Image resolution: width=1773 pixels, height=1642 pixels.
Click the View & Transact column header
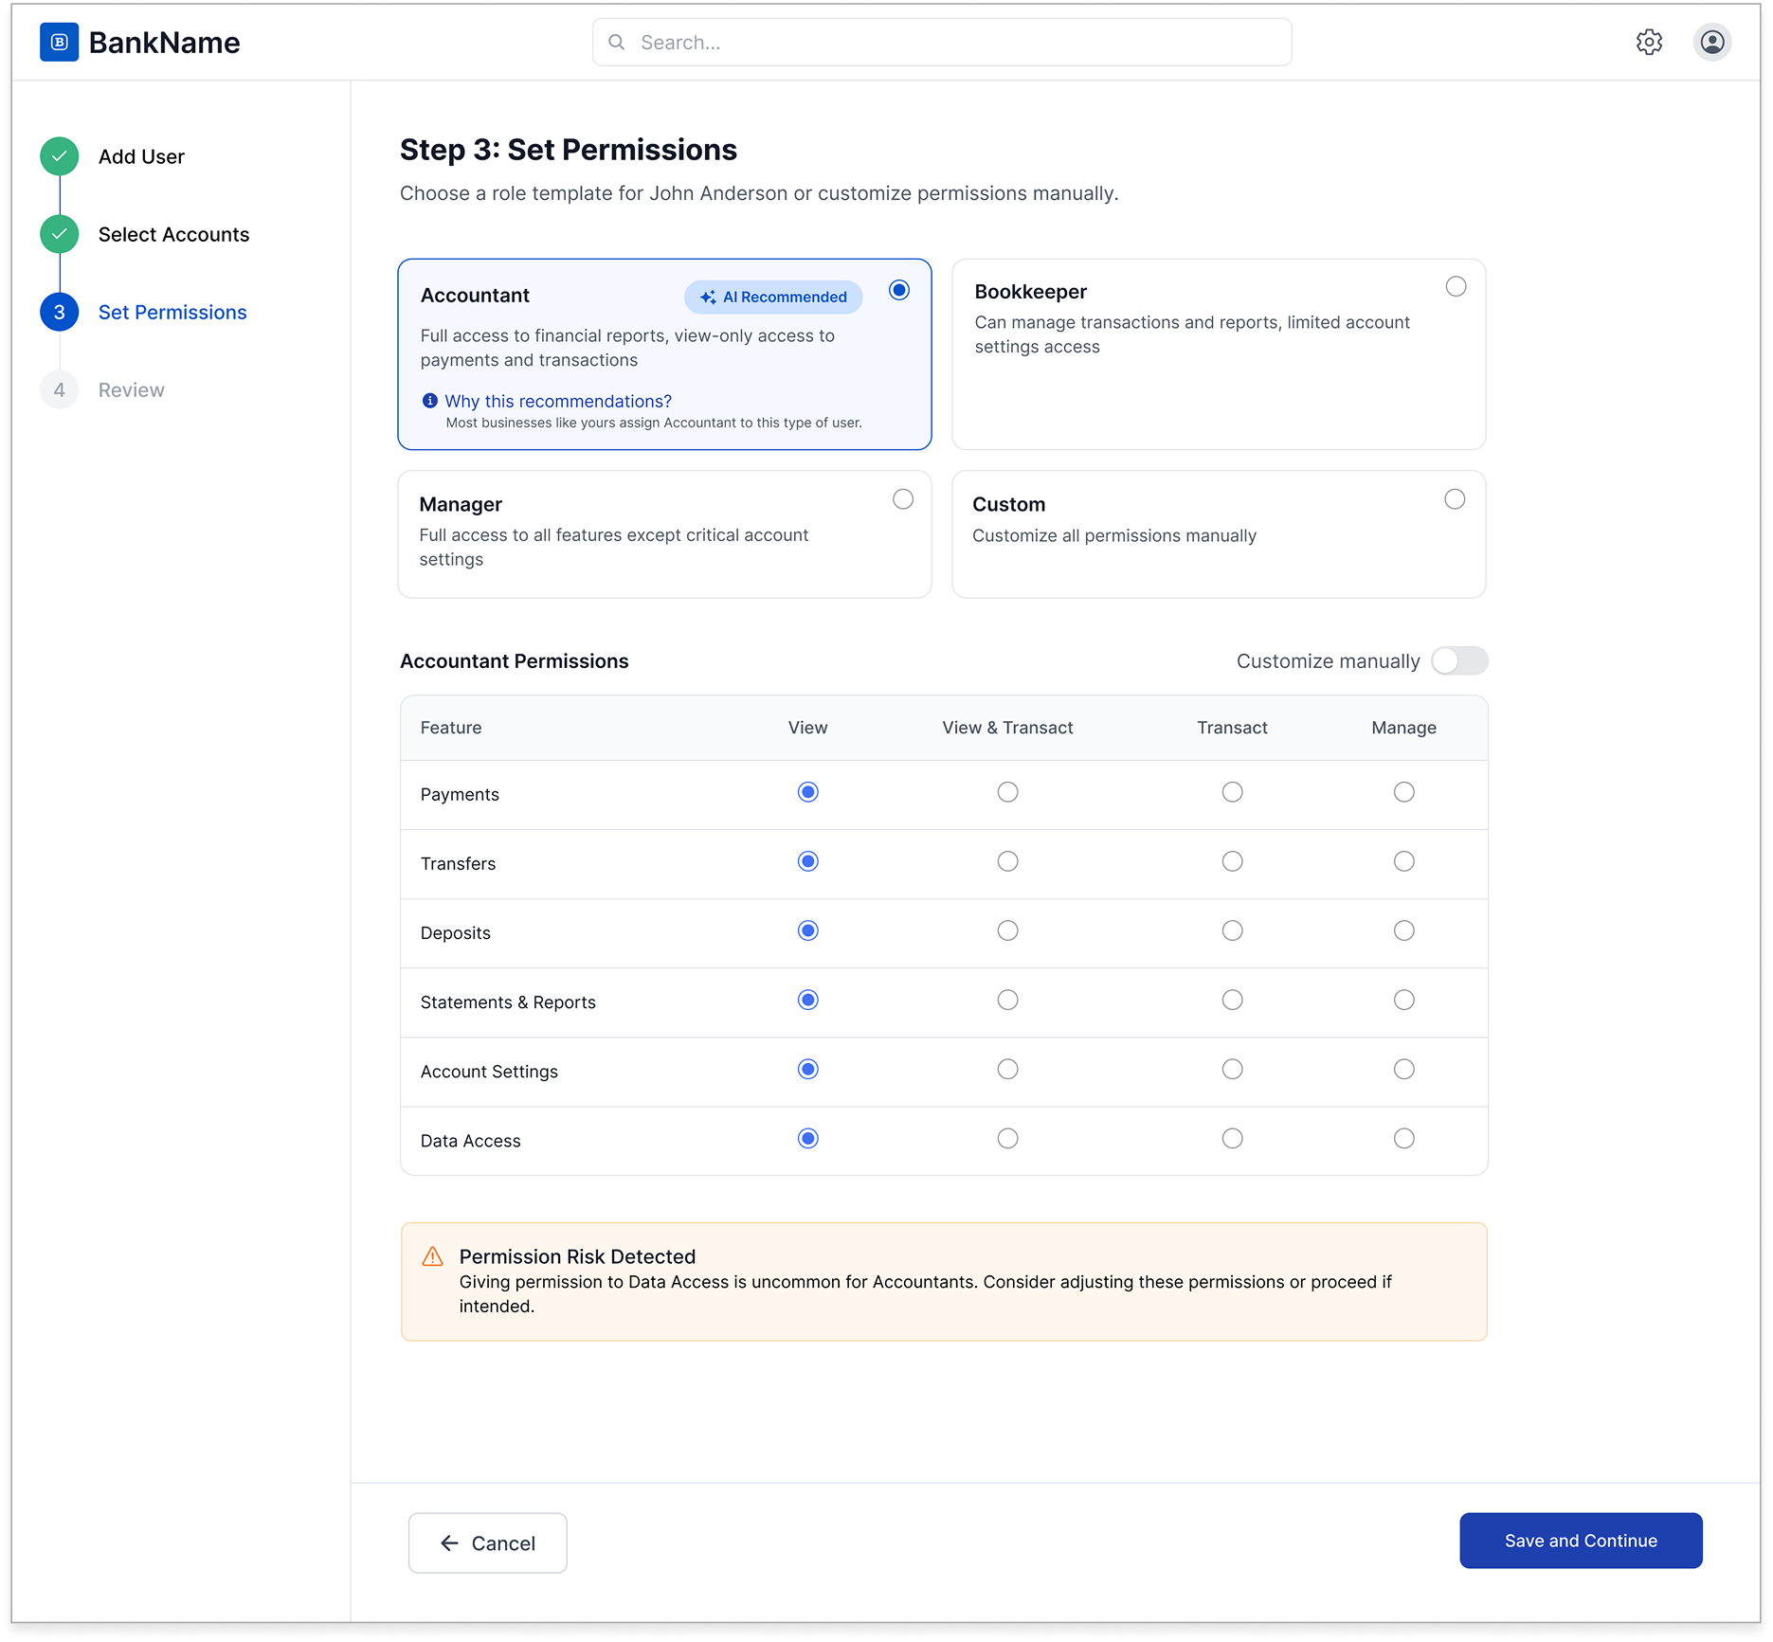(1007, 728)
